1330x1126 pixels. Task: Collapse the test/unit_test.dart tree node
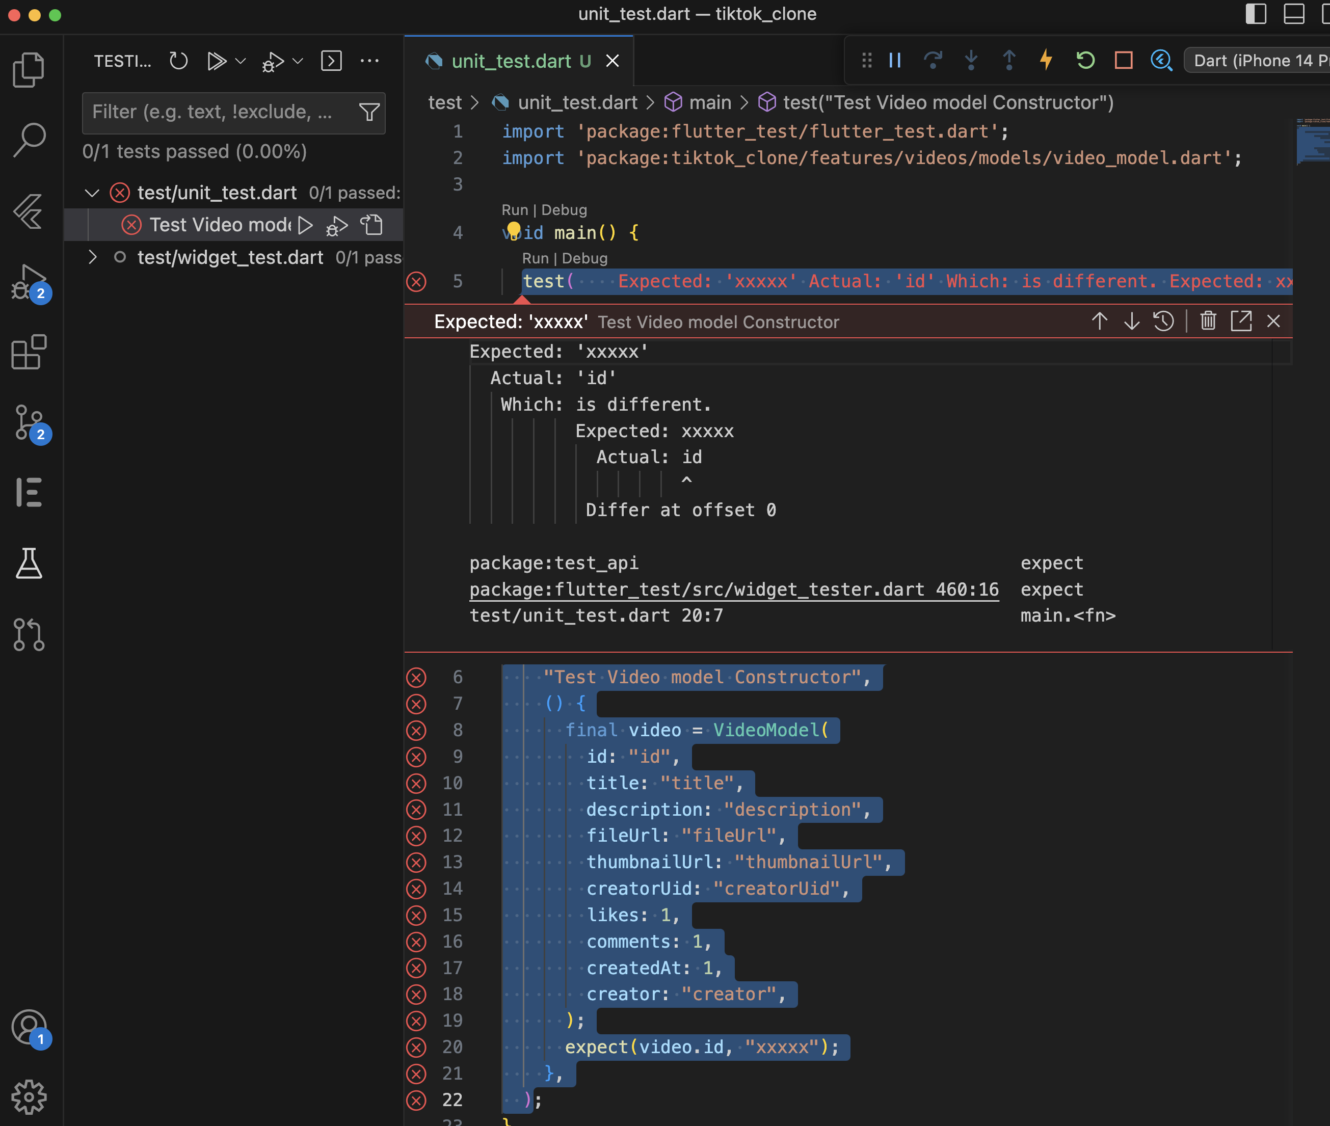[92, 192]
